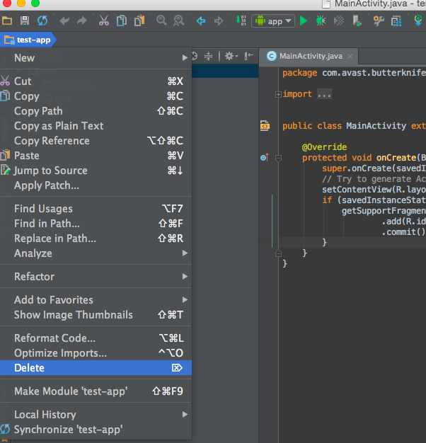
Task: Click the test-app breadcrumb
Action: click(x=29, y=40)
